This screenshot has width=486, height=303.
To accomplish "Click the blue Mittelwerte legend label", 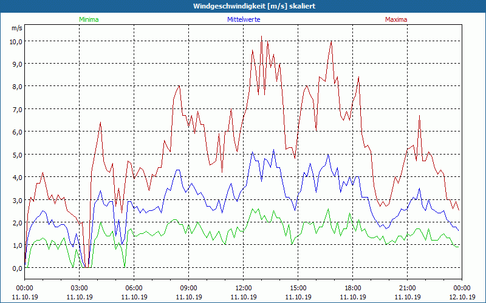I will click(244, 19).
